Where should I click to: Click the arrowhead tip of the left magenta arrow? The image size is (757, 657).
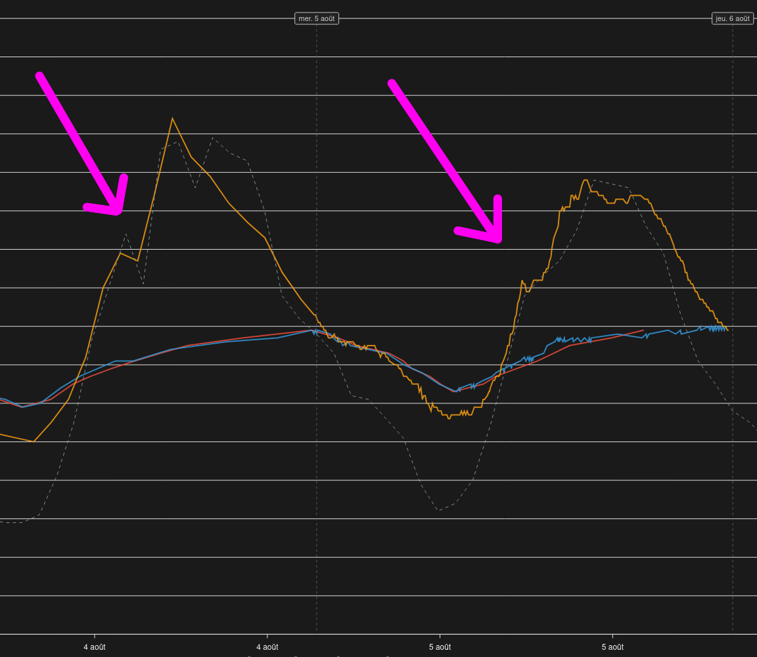coord(118,211)
